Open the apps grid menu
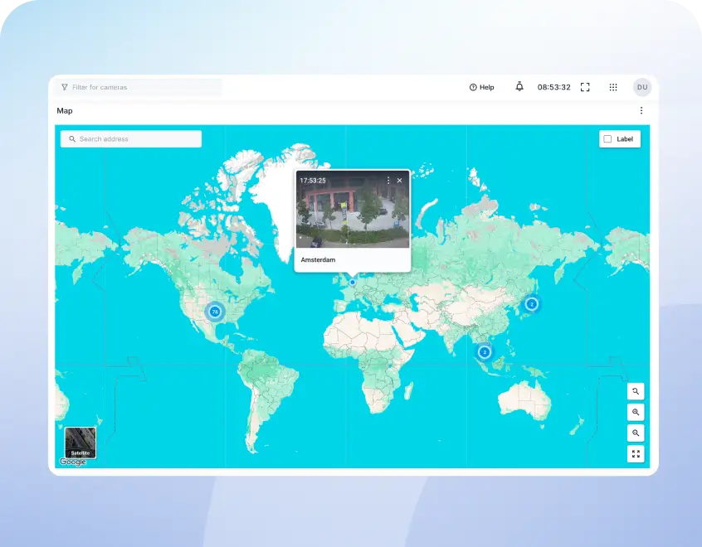702x547 pixels. tap(613, 87)
